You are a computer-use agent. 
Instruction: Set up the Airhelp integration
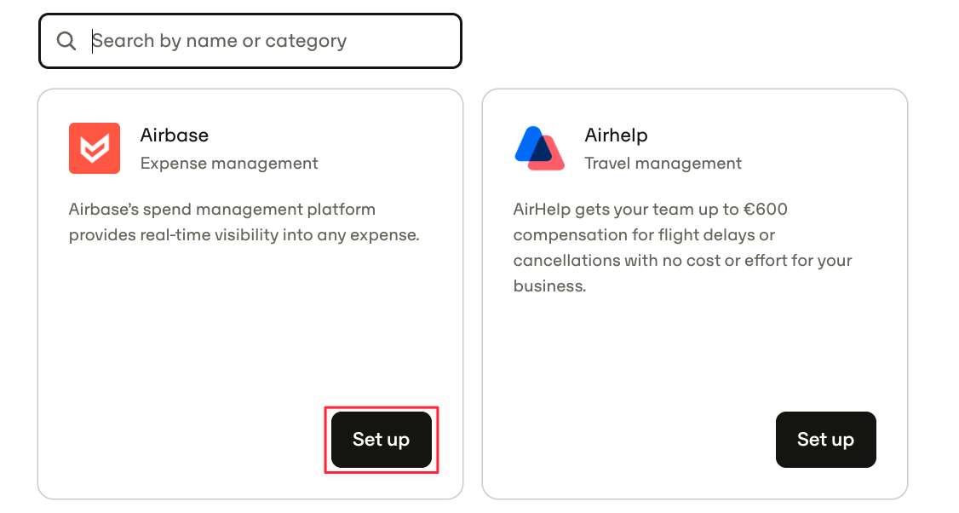click(x=825, y=440)
